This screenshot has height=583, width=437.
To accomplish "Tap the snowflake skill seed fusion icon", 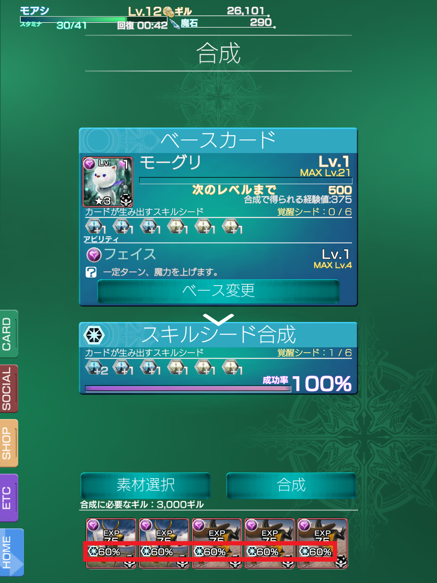I will pos(94,335).
